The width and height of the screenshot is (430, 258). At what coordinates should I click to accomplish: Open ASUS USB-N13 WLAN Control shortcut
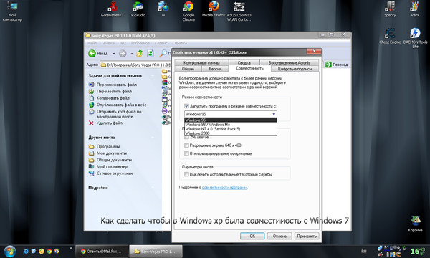(x=239, y=11)
